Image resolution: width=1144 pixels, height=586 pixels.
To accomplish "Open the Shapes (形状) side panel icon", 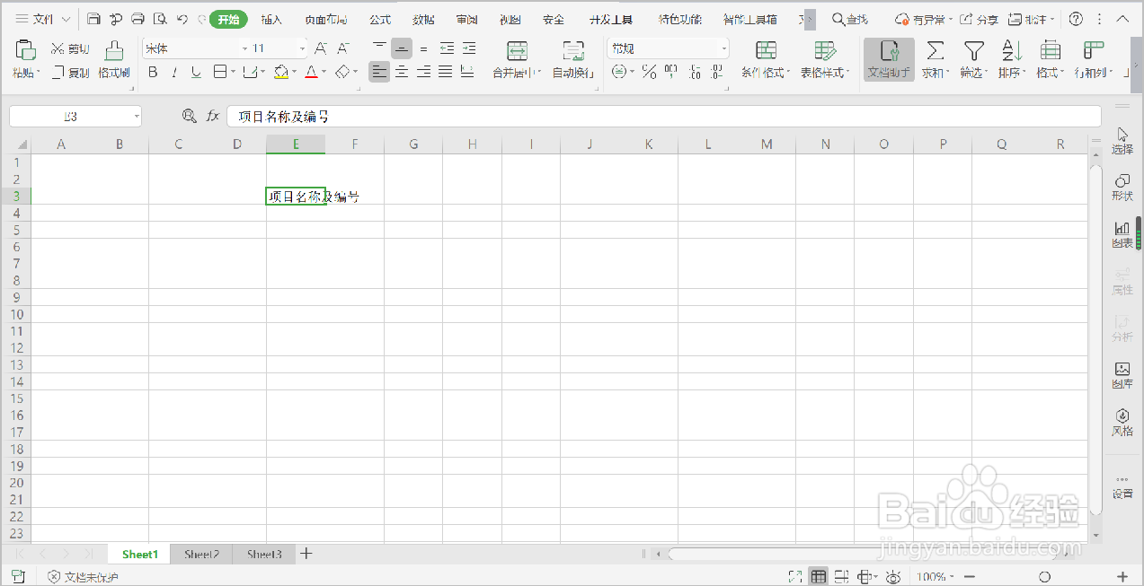I will point(1122,187).
